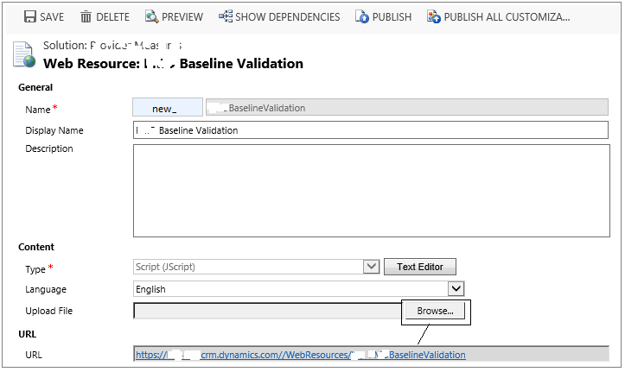The image size is (625, 372).
Task: Open the Script (JScript) type combo box
Action: pos(249,267)
